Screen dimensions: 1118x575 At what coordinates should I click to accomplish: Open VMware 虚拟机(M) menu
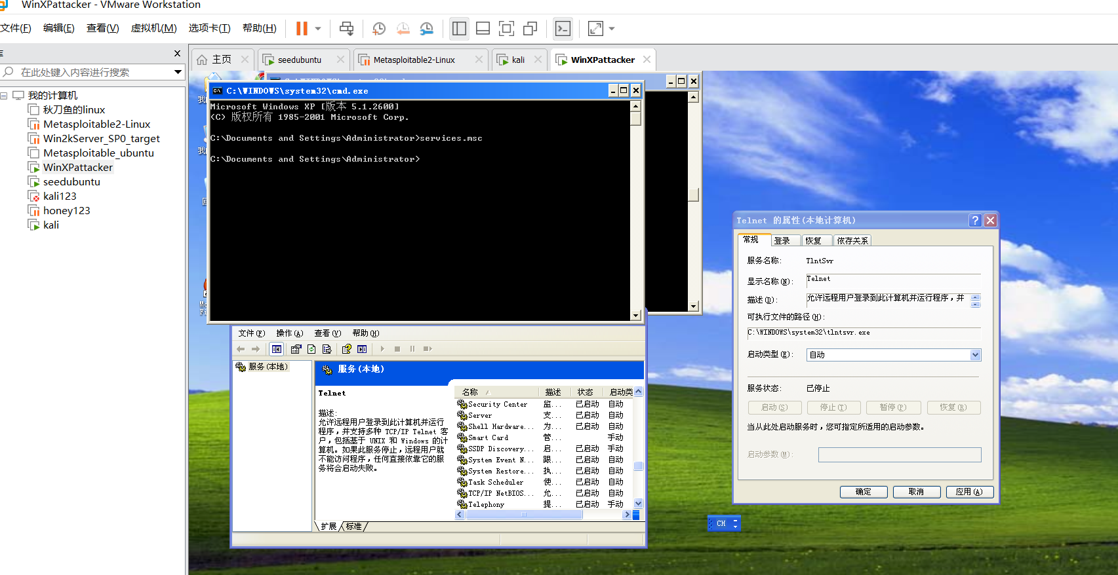153,28
